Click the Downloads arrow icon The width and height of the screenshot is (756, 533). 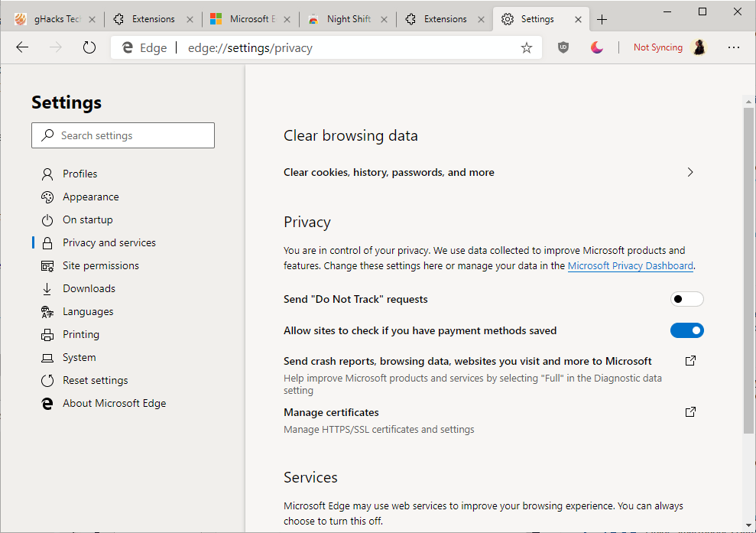(47, 289)
